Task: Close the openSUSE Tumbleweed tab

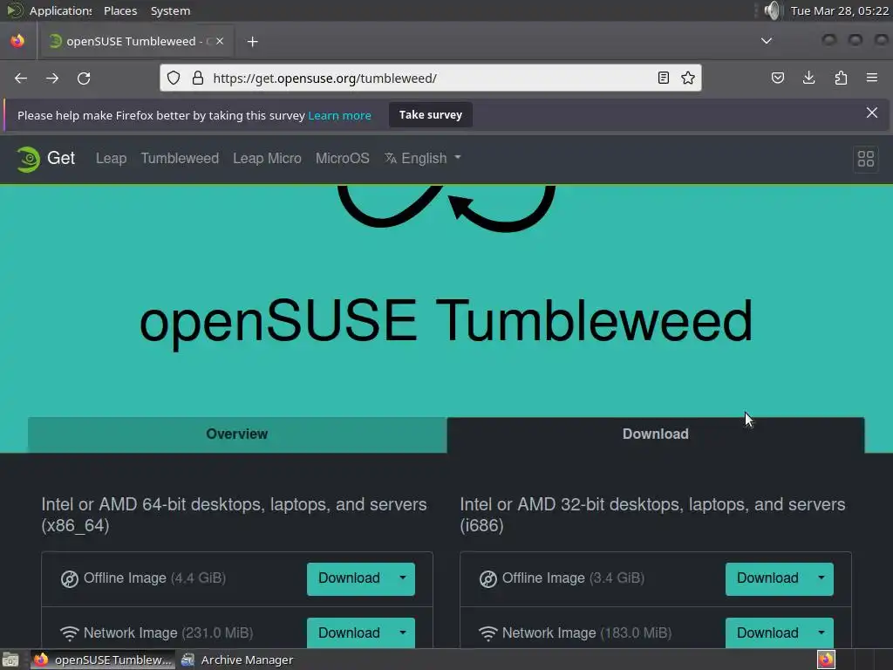Action: [220, 41]
